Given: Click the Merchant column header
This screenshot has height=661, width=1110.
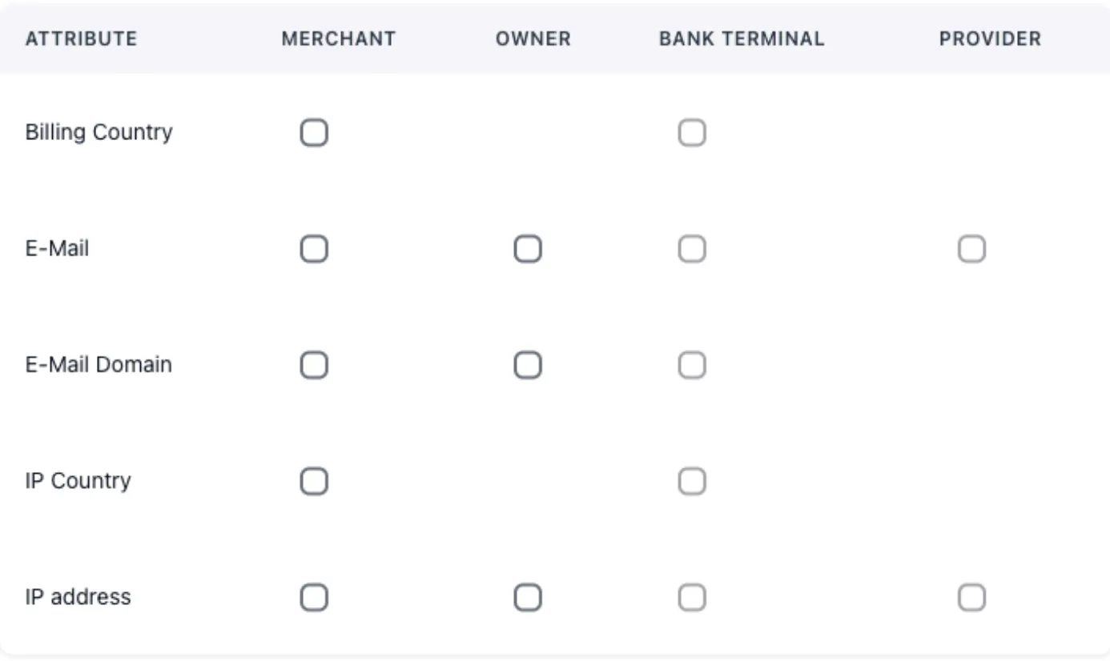Looking at the screenshot, I should pos(339,38).
